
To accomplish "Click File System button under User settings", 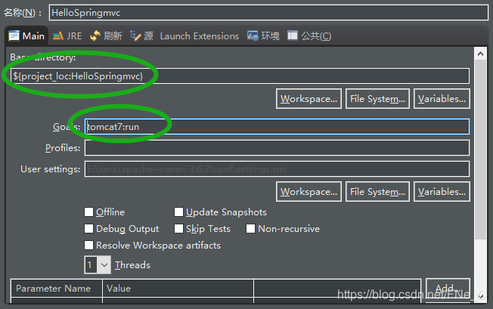I will (377, 192).
